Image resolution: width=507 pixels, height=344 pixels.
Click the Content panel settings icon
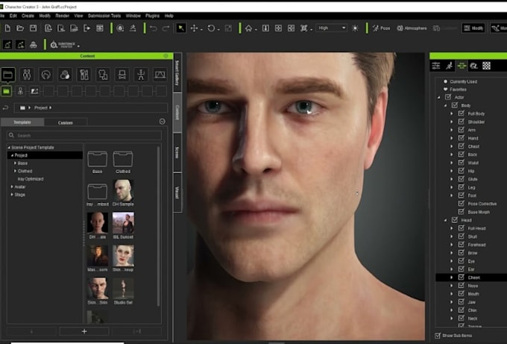coord(166,56)
